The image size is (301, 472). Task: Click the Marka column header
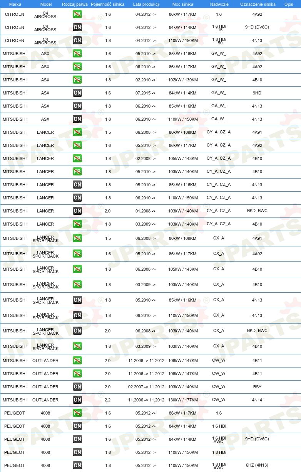click(x=15, y=4)
